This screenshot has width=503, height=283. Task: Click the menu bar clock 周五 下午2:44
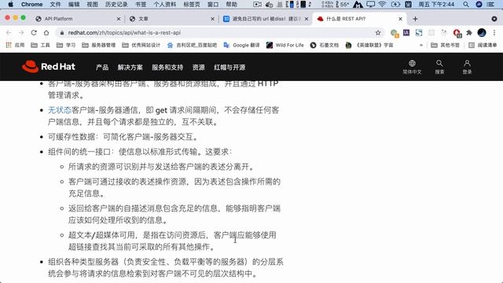[x=436, y=4]
